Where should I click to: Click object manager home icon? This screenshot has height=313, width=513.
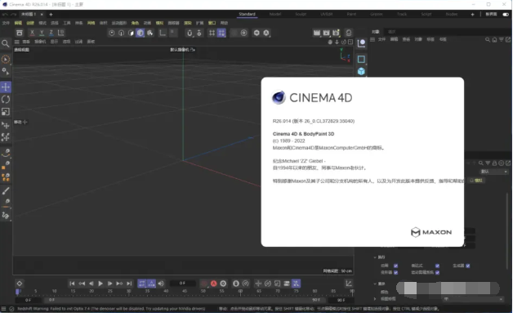pyautogui.click(x=494, y=39)
